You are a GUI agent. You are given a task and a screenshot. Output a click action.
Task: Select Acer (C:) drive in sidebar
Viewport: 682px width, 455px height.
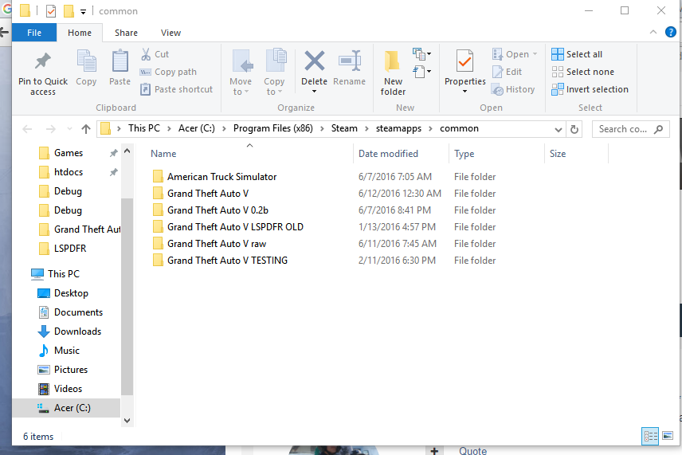pyautogui.click(x=66, y=408)
